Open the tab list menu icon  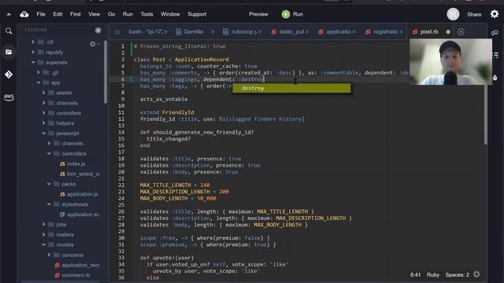[117, 31]
